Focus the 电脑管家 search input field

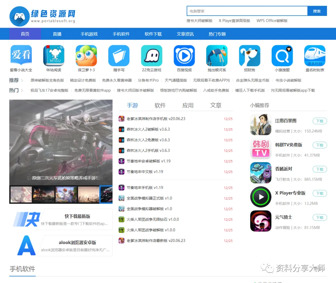(x=247, y=11)
